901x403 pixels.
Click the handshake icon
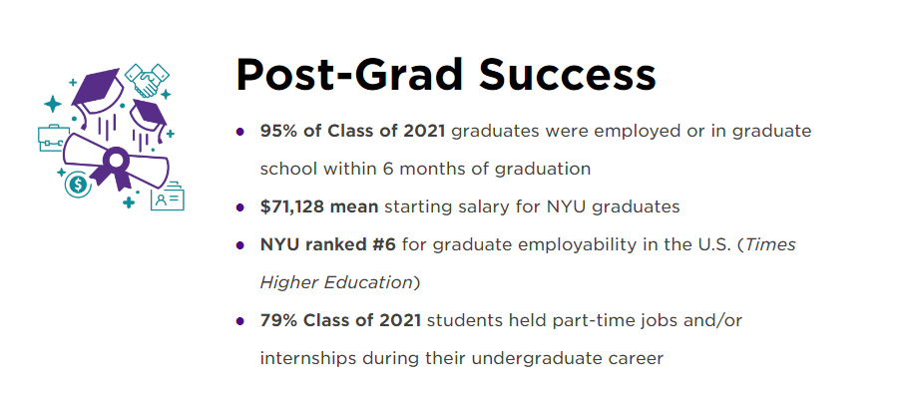coord(148,80)
